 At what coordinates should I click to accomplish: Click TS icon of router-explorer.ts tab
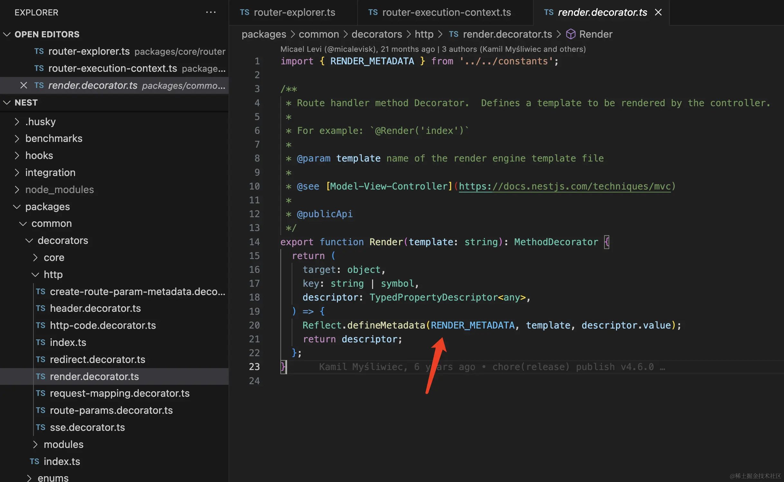coord(245,13)
